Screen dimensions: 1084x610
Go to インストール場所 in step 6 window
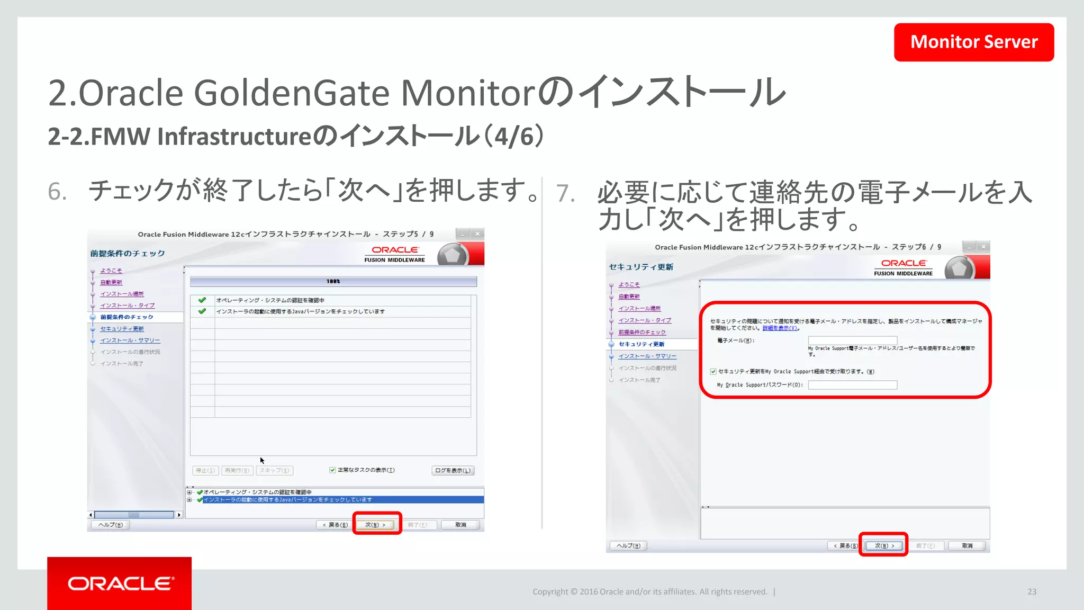point(639,308)
